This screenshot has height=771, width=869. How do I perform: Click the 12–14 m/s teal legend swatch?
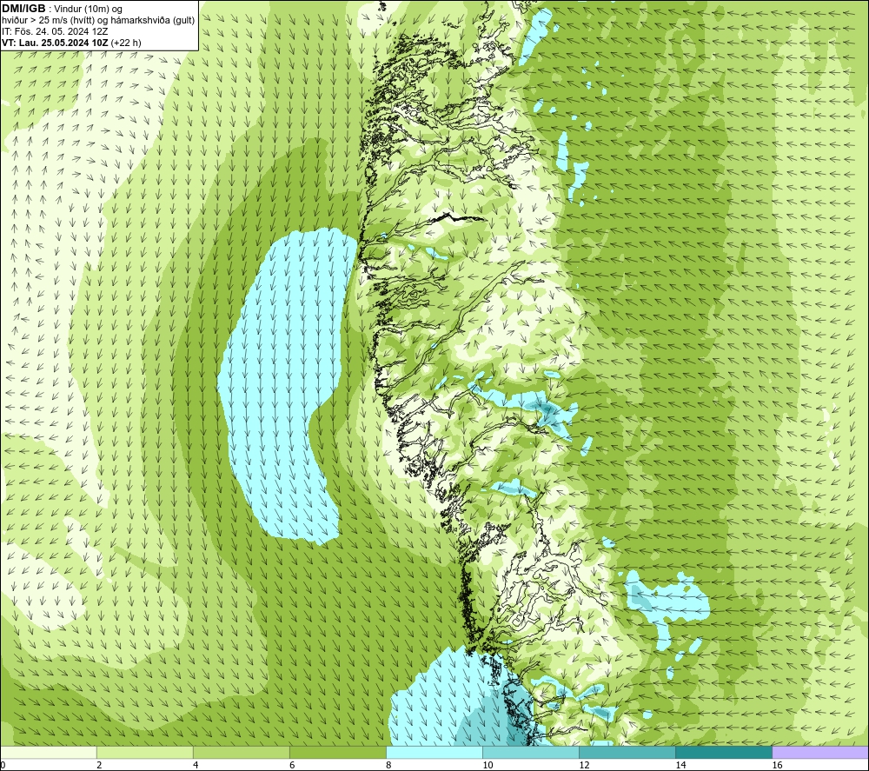(x=627, y=752)
